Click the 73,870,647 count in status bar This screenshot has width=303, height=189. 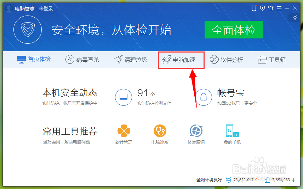244,180
